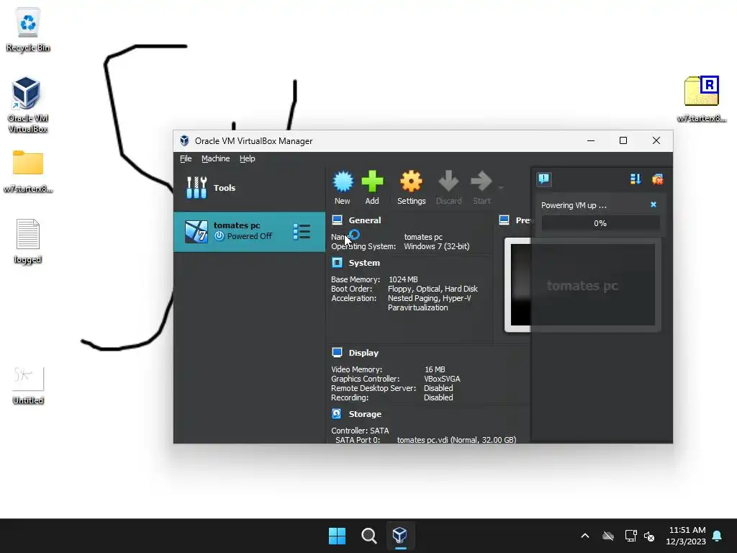Select the Oracle VM VirtualBox desktop shortcut
The image size is (737, 553).
coord(28,105)
